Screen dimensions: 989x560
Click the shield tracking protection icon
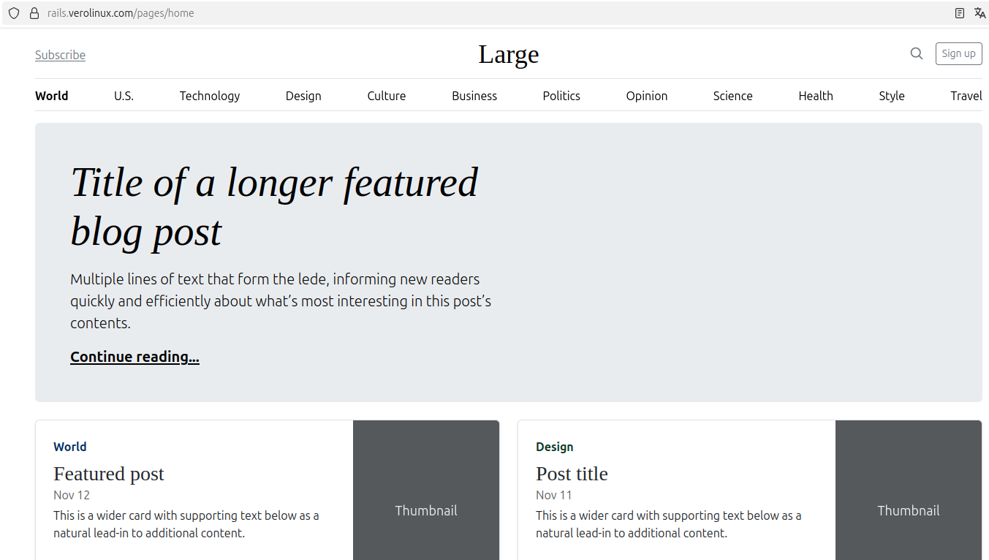14,13
